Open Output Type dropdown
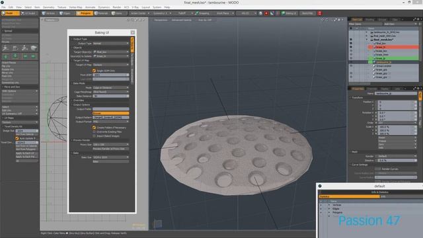This screenshot has width=423, height=238. click(x=111, y=43)
